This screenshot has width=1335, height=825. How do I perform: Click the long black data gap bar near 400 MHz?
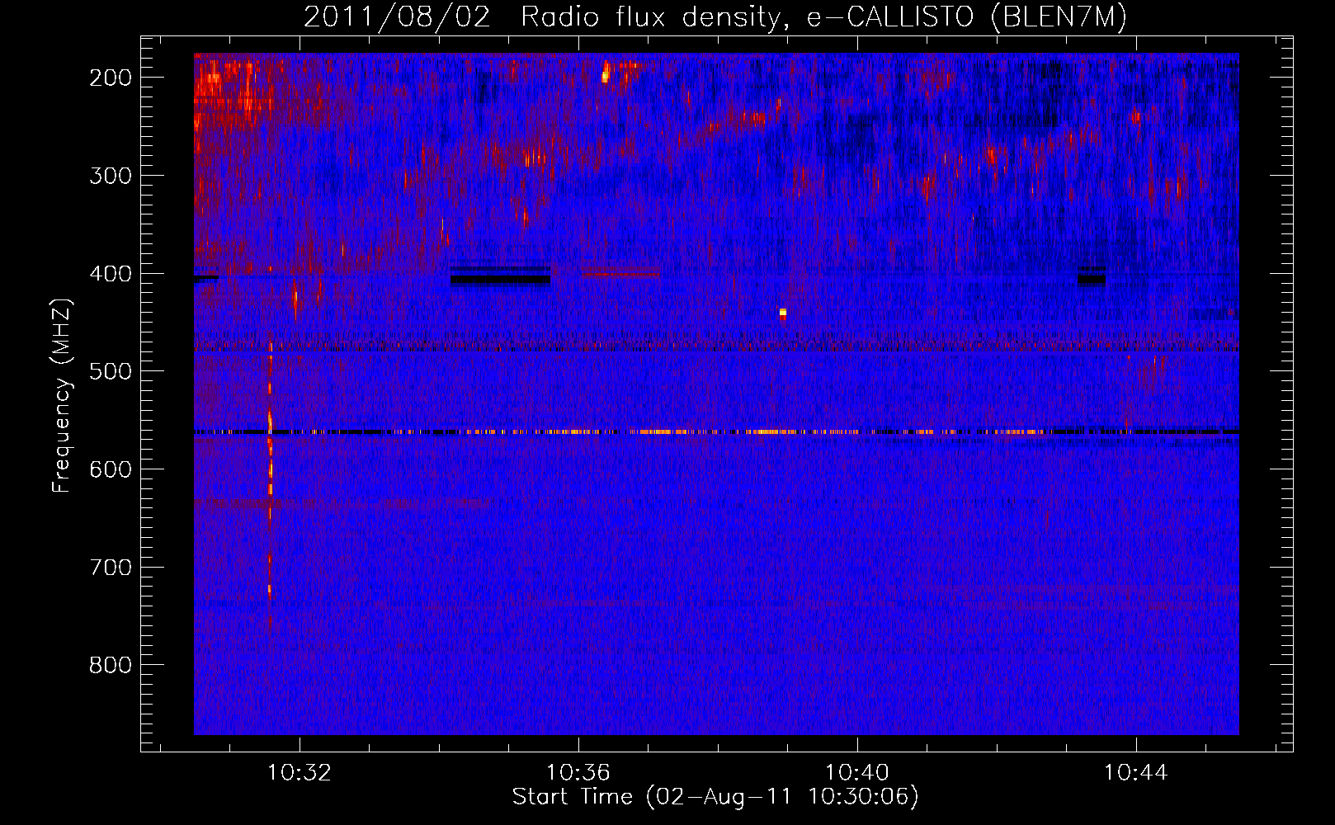(x=500, y=279)
